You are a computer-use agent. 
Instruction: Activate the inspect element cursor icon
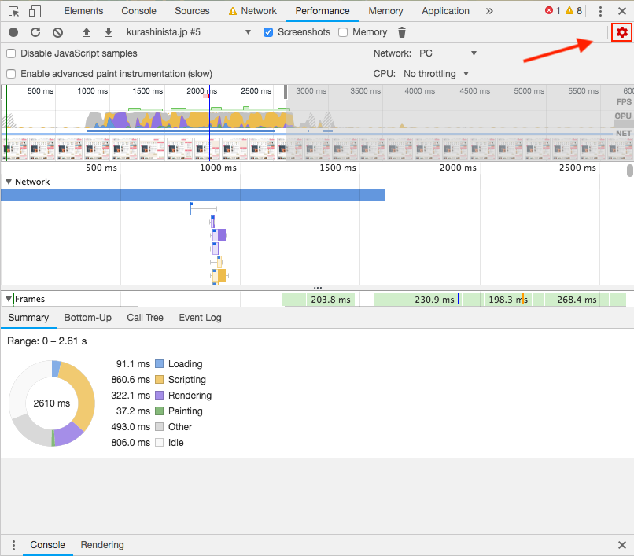click(x=13, y=11)
